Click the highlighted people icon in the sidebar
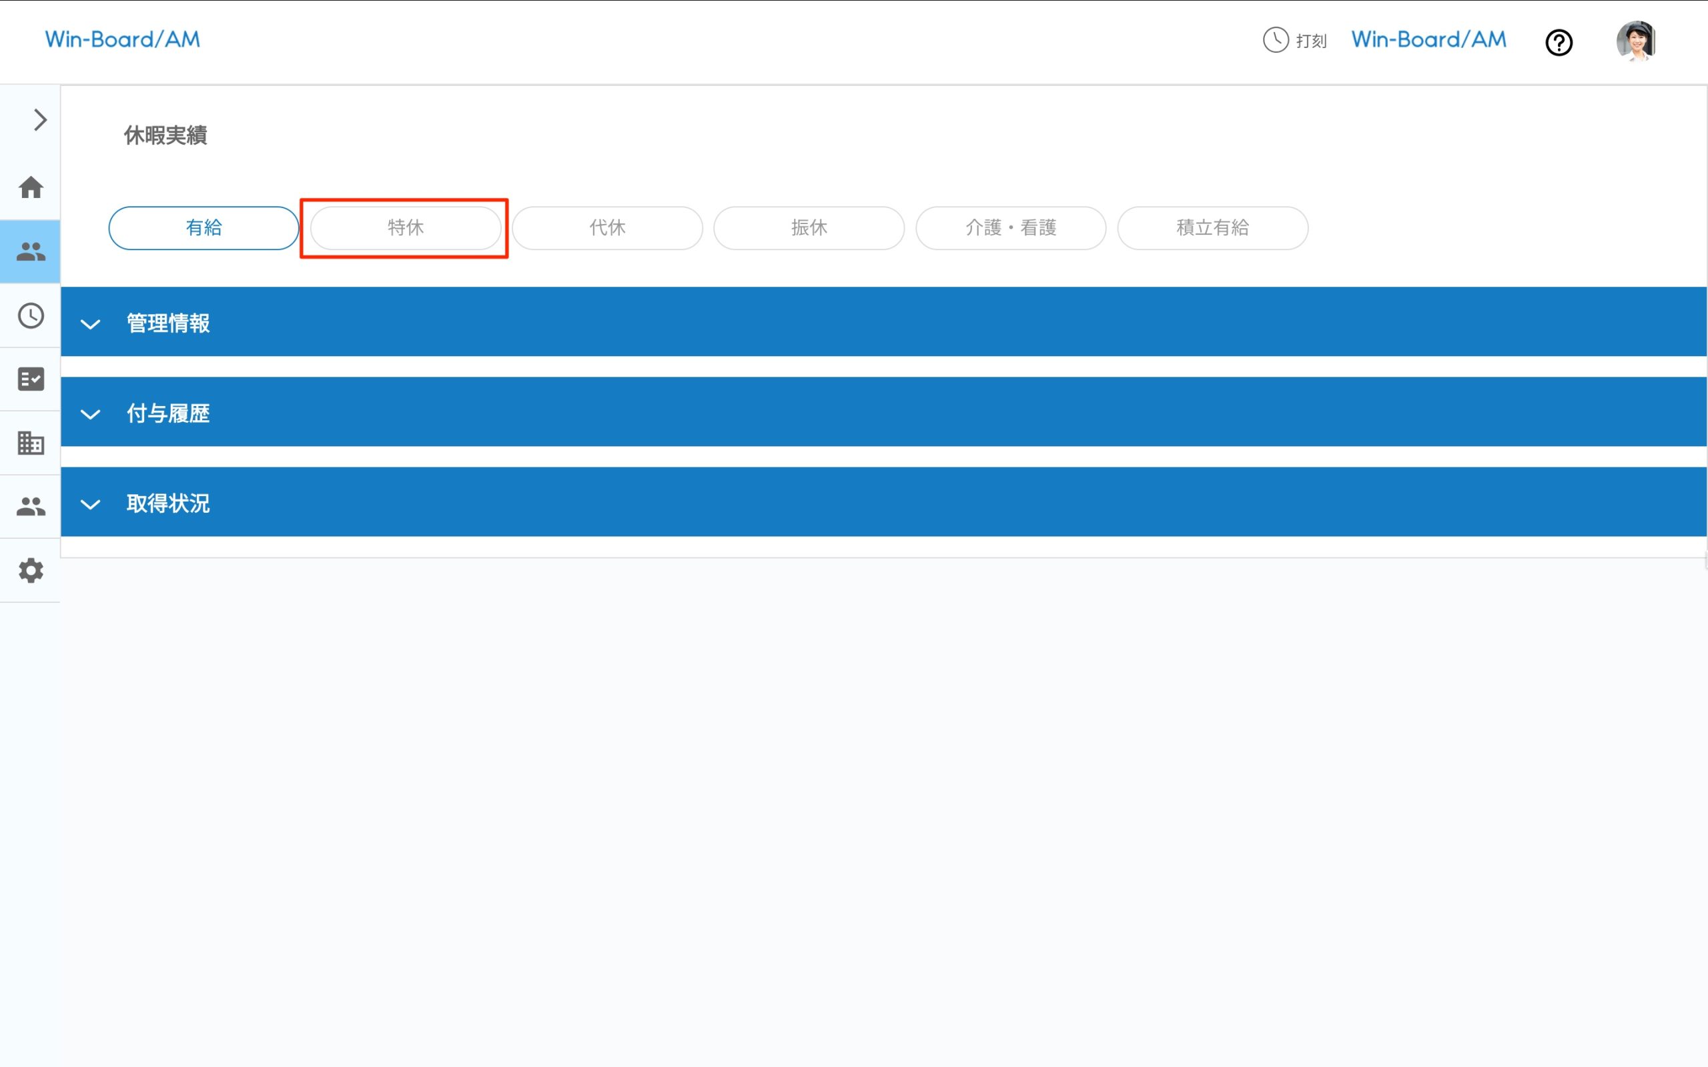Image resolution: width=1708 pixels, height=1067 pixels. [x=30, y=252]
